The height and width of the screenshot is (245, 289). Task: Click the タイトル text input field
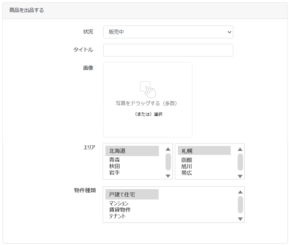tap(168, 51)
